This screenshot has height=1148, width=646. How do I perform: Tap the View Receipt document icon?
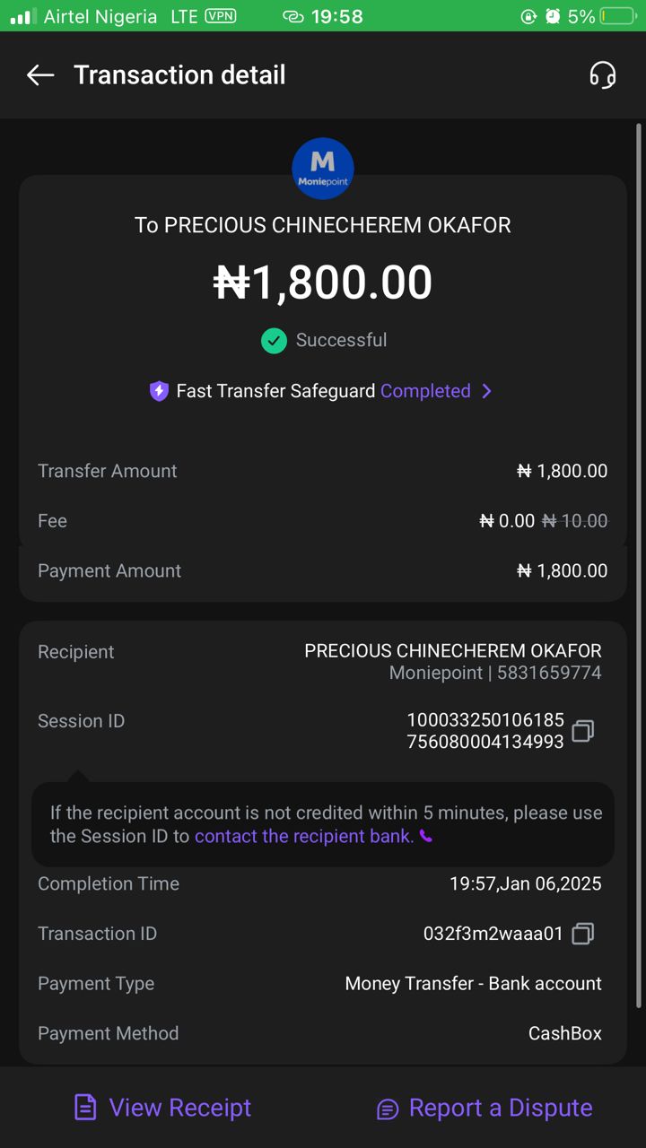(85, 1108)
